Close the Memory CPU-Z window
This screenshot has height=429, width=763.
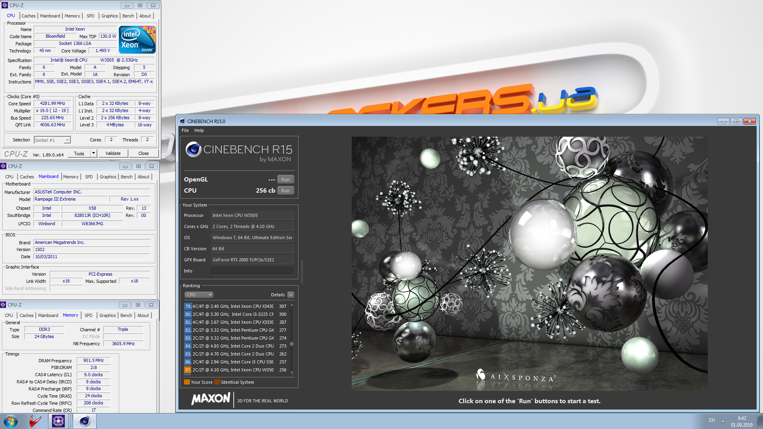pyautogui.click(x=151, y=305)
